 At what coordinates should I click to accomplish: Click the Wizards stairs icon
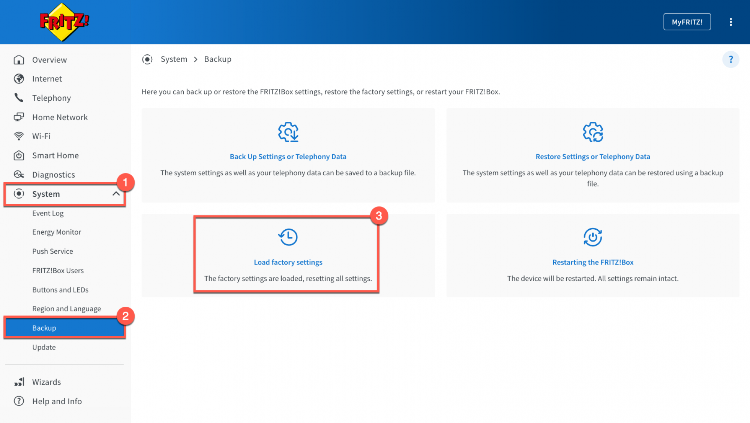(19, 382)
